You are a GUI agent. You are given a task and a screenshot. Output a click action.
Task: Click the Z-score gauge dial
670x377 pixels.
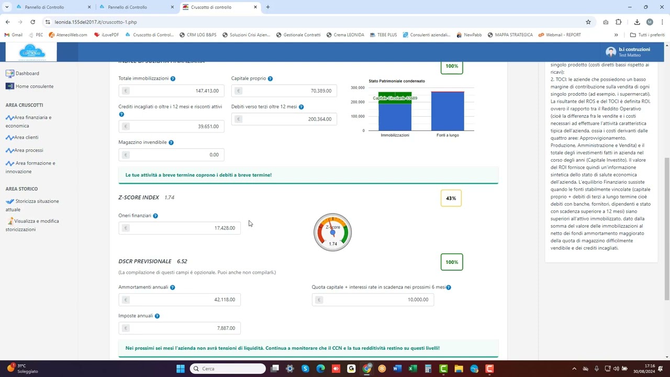(x=332, y=232)
